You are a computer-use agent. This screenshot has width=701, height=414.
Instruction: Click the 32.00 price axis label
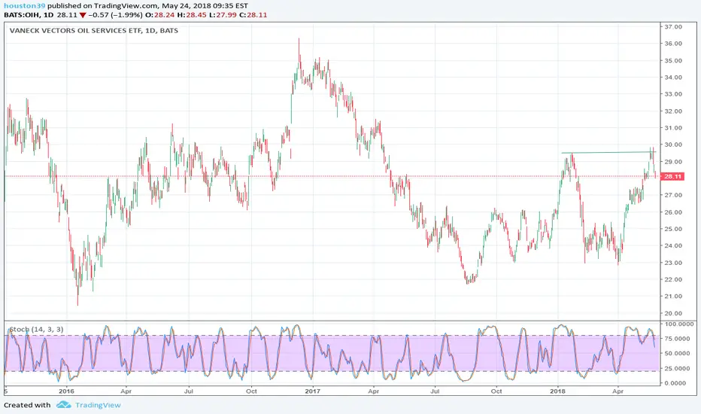pyautogui.click(x=673, y=111)
